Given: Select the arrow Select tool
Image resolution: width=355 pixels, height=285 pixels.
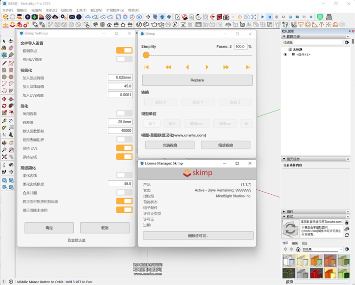Looking at the screenshot, I should 4,41.
